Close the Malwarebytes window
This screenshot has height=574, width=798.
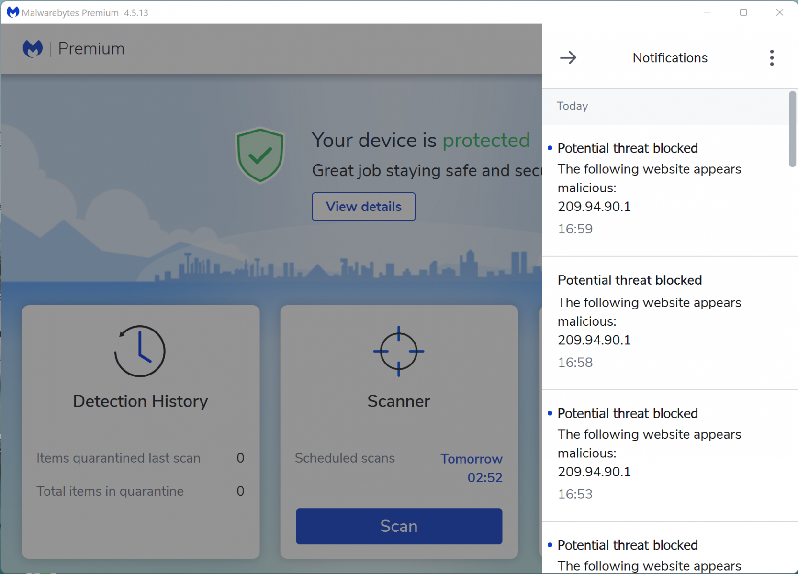(780, 12)
